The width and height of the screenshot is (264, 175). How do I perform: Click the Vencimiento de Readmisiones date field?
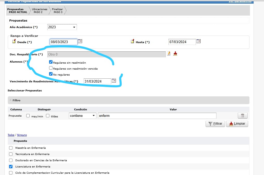[x=97, y=81]
